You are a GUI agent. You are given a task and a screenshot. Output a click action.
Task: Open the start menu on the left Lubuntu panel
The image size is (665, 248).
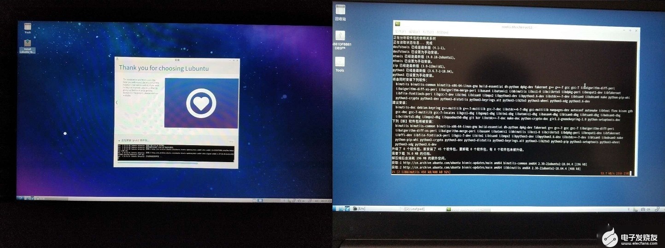coord(20,199)
